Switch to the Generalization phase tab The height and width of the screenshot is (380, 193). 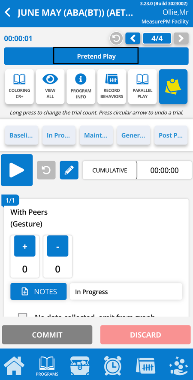pyautogui.click(x=133, y=135)
